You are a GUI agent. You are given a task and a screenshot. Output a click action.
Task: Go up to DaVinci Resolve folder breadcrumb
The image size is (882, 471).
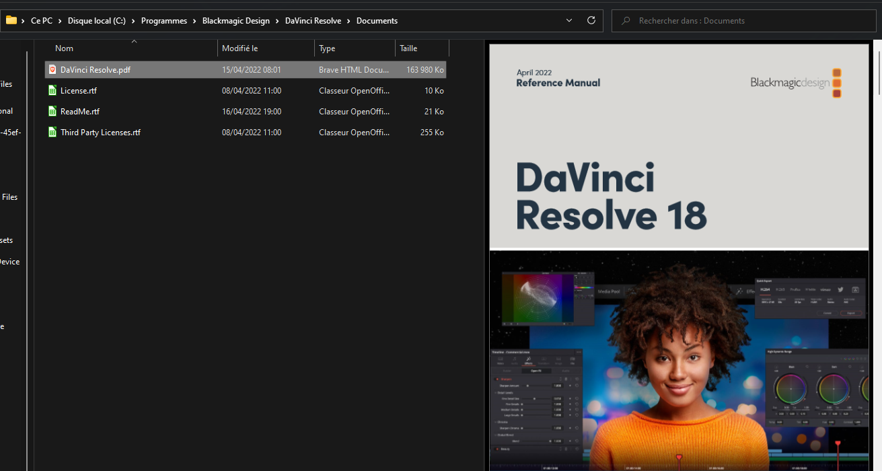click(314, 21)
